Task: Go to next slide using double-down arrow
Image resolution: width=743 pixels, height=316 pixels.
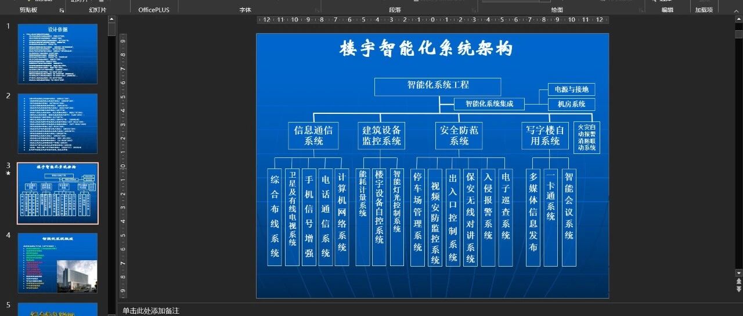Action: 738,289
